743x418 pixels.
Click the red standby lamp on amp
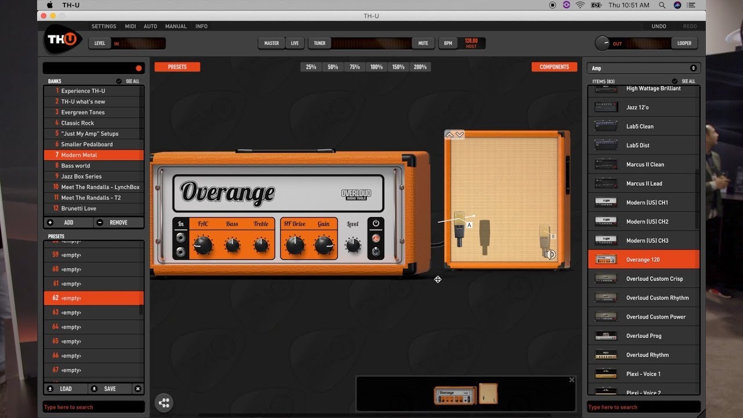[x=376, y=238]
